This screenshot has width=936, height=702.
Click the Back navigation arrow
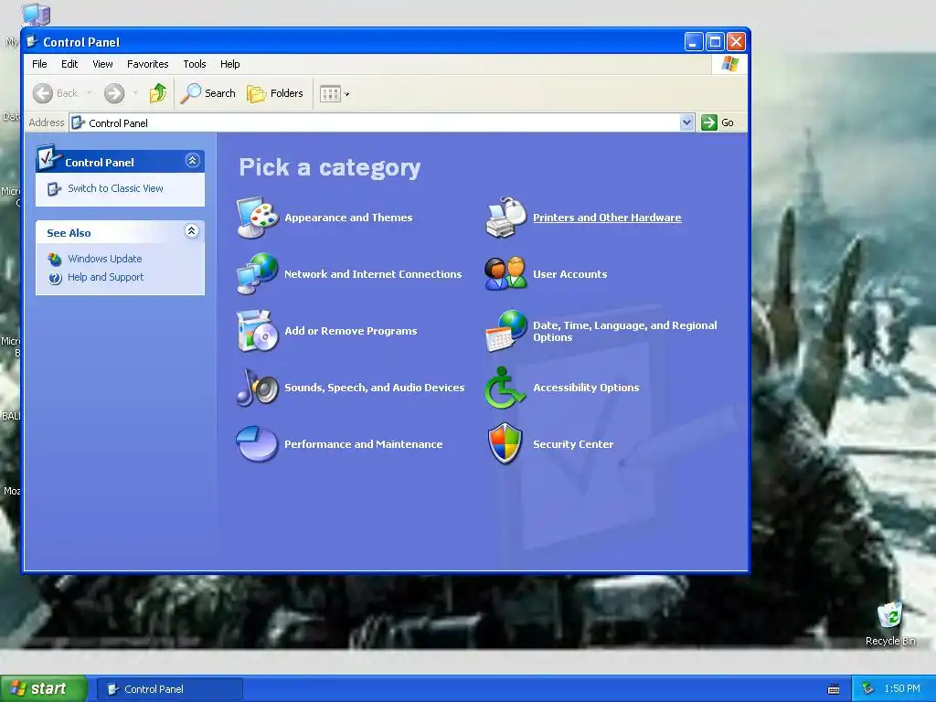(x=43, y=93)
